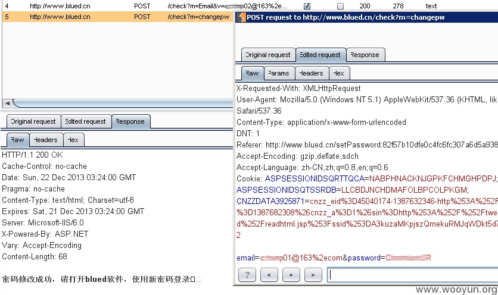Toggle the unchecked checkbox in row 4

340,6
